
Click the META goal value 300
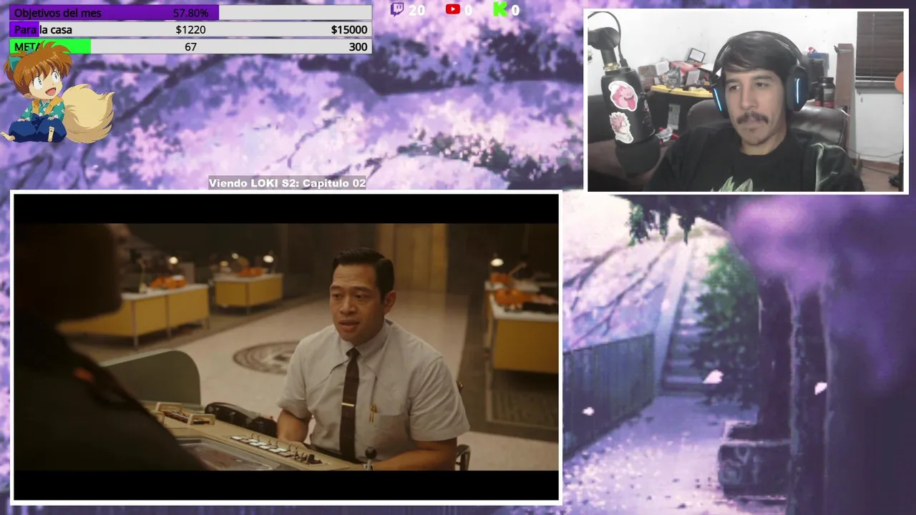359,46
